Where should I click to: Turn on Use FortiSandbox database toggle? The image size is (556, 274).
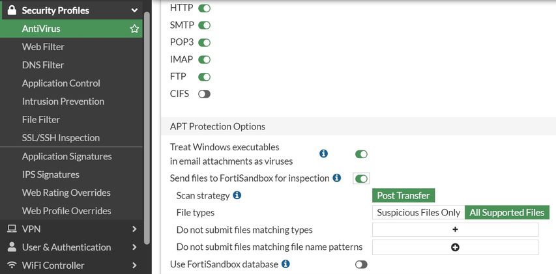pyautogui.click(x=361, y=264)
